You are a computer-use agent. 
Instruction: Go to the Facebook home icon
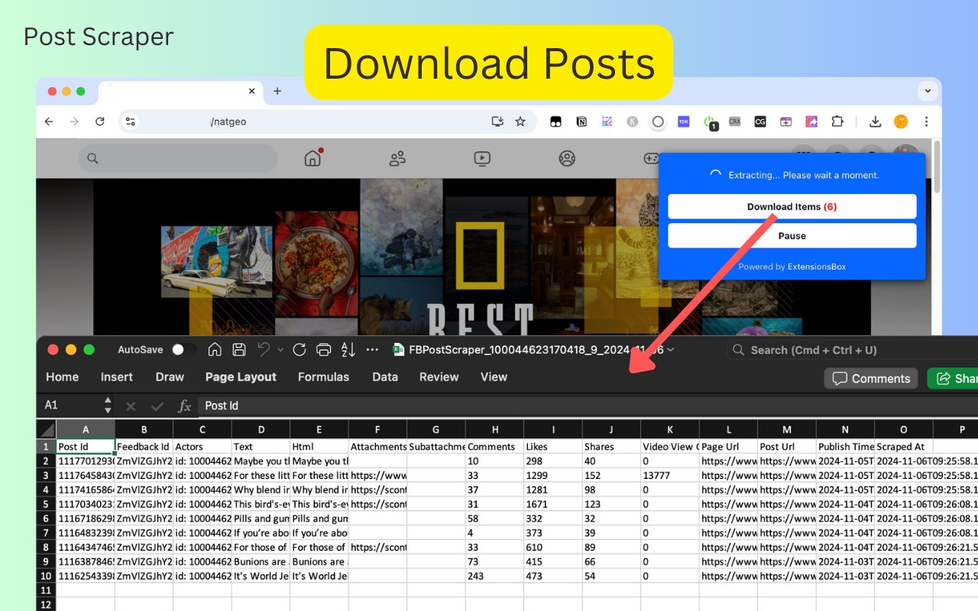click(313, 158)
